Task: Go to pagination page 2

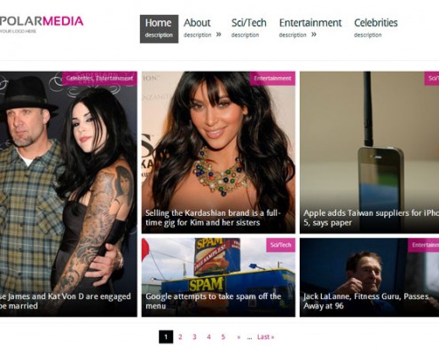Action: pyautogui.click(x=180, y=337)
